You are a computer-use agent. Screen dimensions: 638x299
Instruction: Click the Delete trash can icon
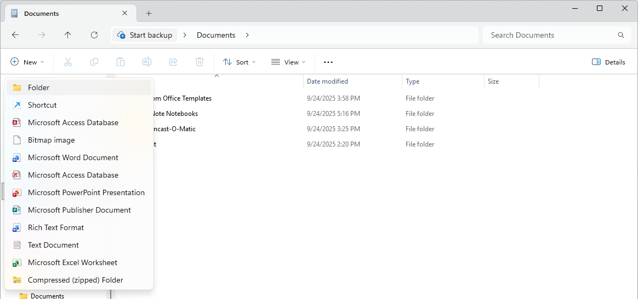(x=200, y=62)
